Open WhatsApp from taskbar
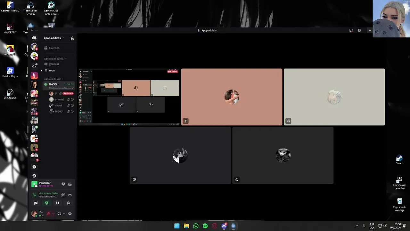Image resolution: width=410 pixels, height=231 pixels. coord(196,226)
